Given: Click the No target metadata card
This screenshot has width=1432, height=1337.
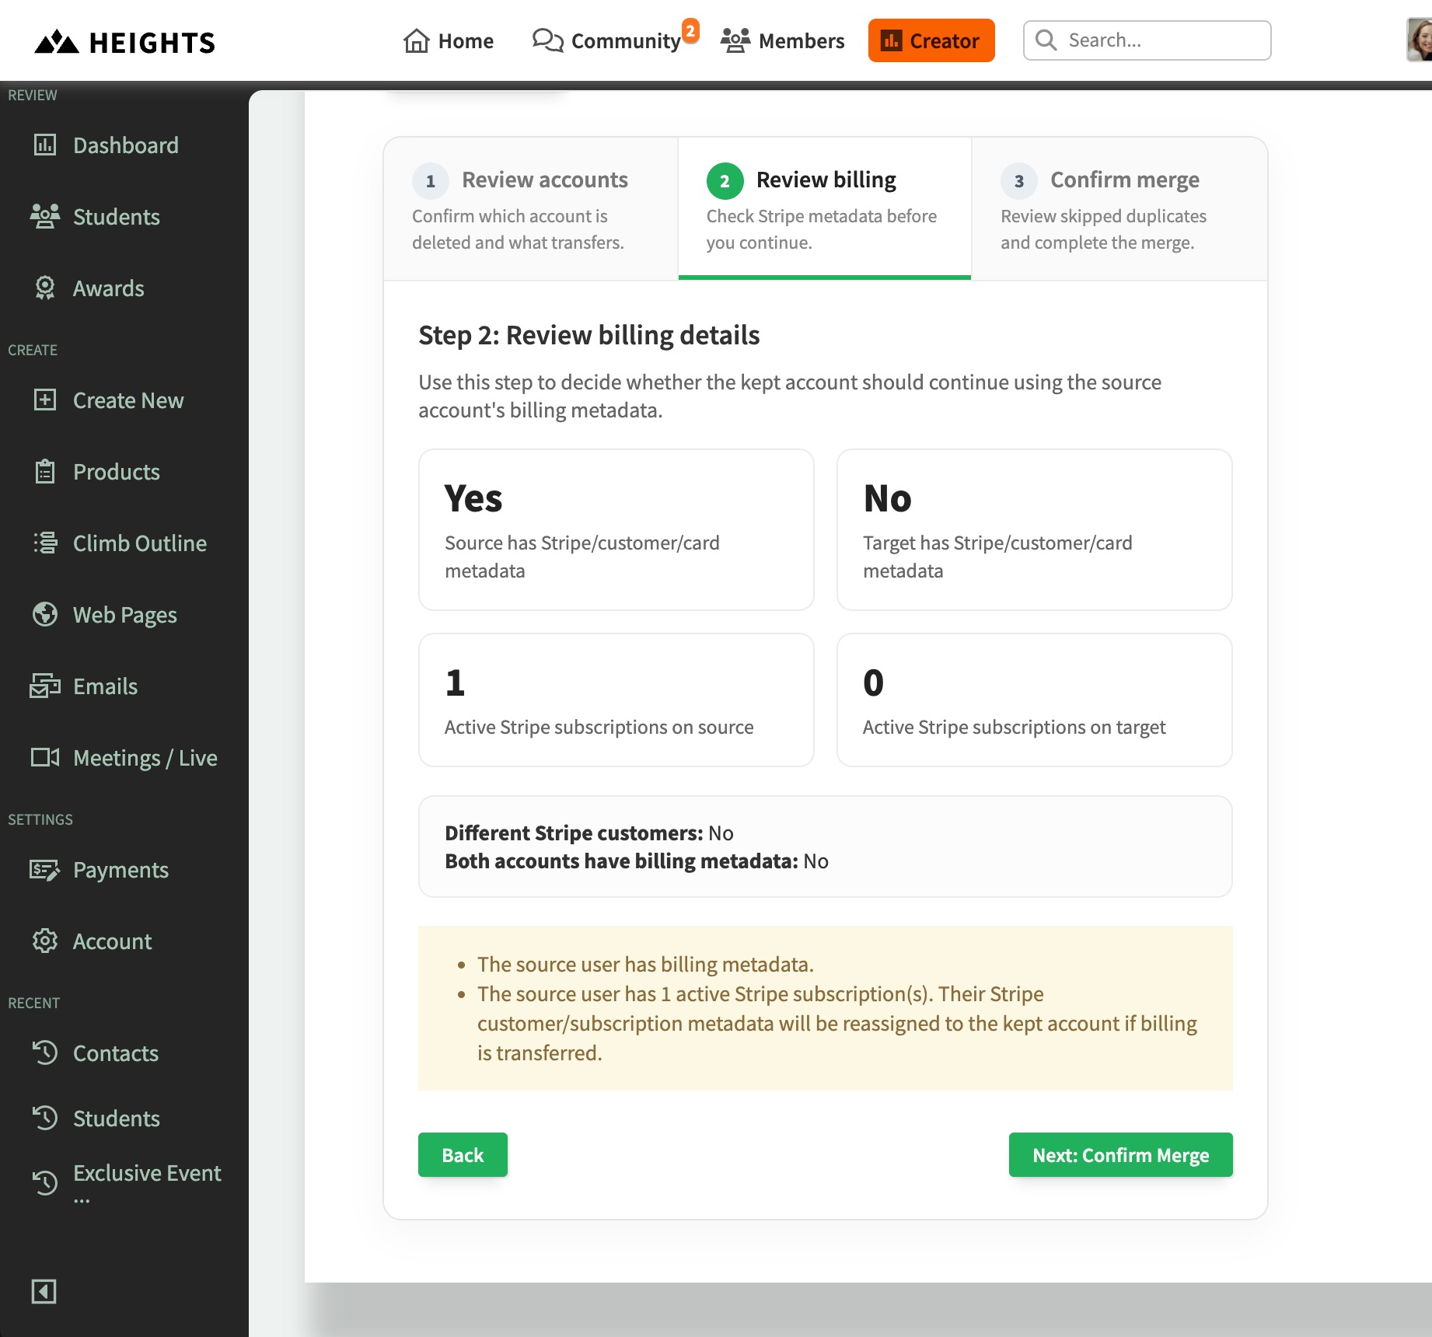Looking at the screenshot, I should (1034, 529).
